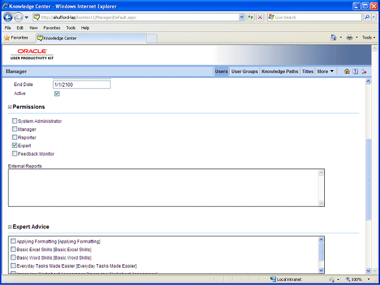Check the Reporter permission checkbox
Viewport: 380px width, 285px height.
tap(14, 137)
